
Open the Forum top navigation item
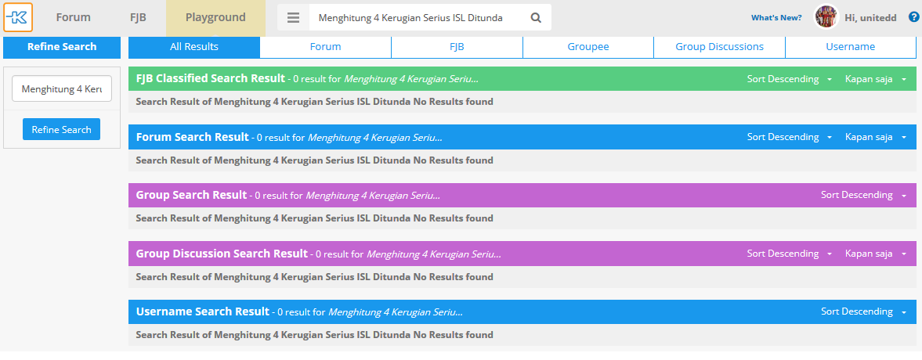pyautogui.click(x=74, y=18)
